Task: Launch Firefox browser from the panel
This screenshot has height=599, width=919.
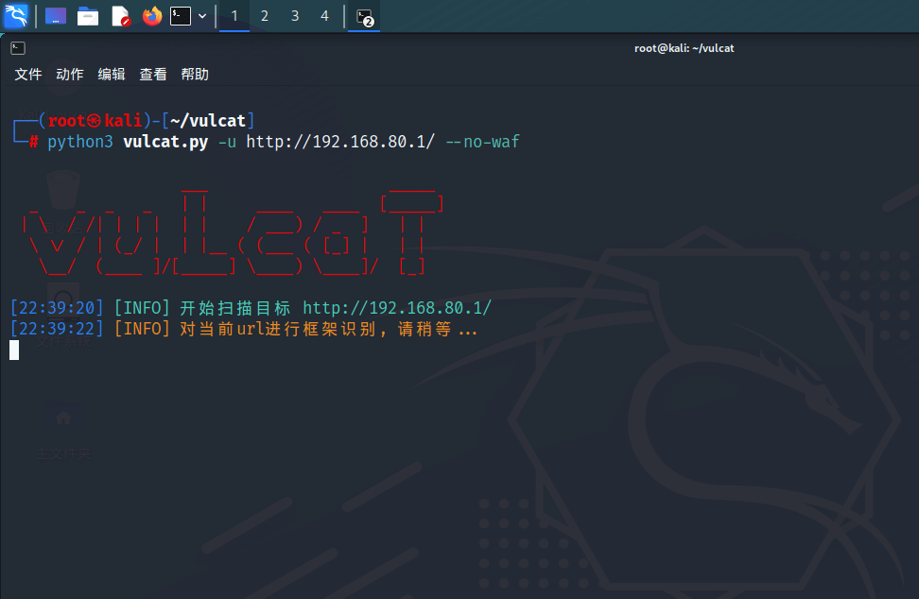Action: [x=151, y=16]
